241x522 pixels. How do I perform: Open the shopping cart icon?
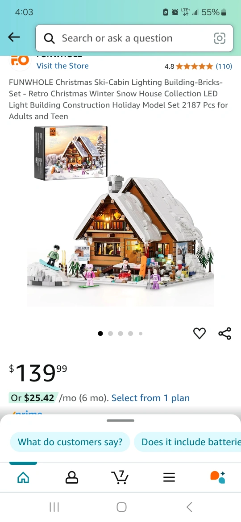point(120,477)
